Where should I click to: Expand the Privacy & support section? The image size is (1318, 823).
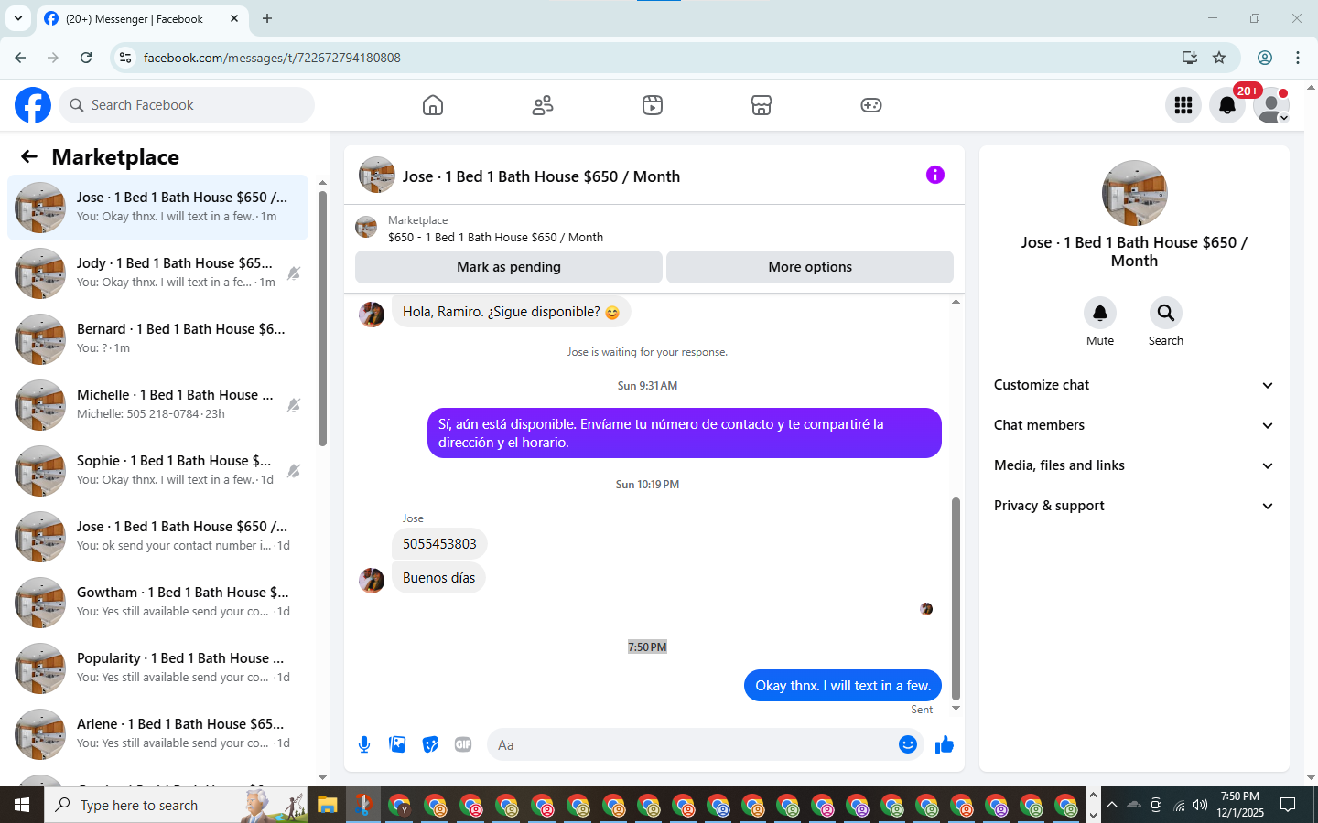coord(1134,506)
